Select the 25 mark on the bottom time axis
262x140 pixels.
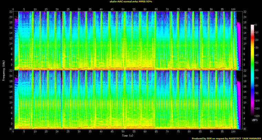click(68, 132)
